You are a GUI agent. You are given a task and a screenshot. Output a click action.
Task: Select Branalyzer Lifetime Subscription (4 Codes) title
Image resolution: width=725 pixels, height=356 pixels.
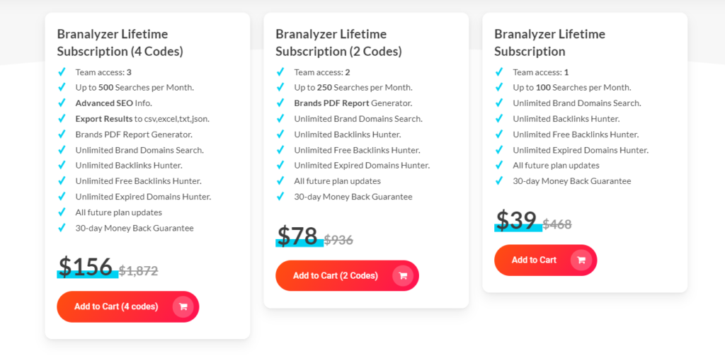click(x=120, y=42)
